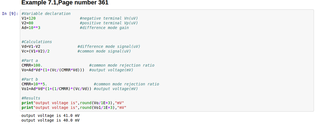Click the #Part a comment

pyautogui.click(x=30, y=61)
